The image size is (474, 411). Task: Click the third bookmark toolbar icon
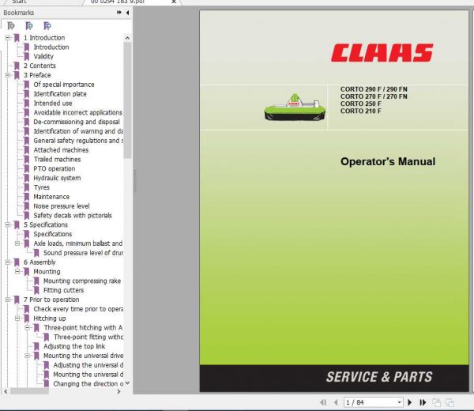47,26
